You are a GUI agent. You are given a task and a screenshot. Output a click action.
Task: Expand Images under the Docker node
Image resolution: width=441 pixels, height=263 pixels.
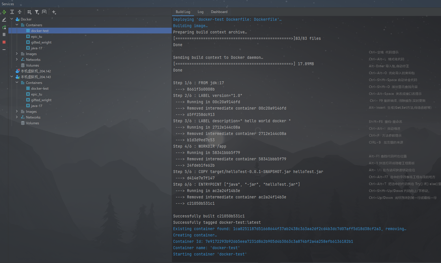click(17, 54)
